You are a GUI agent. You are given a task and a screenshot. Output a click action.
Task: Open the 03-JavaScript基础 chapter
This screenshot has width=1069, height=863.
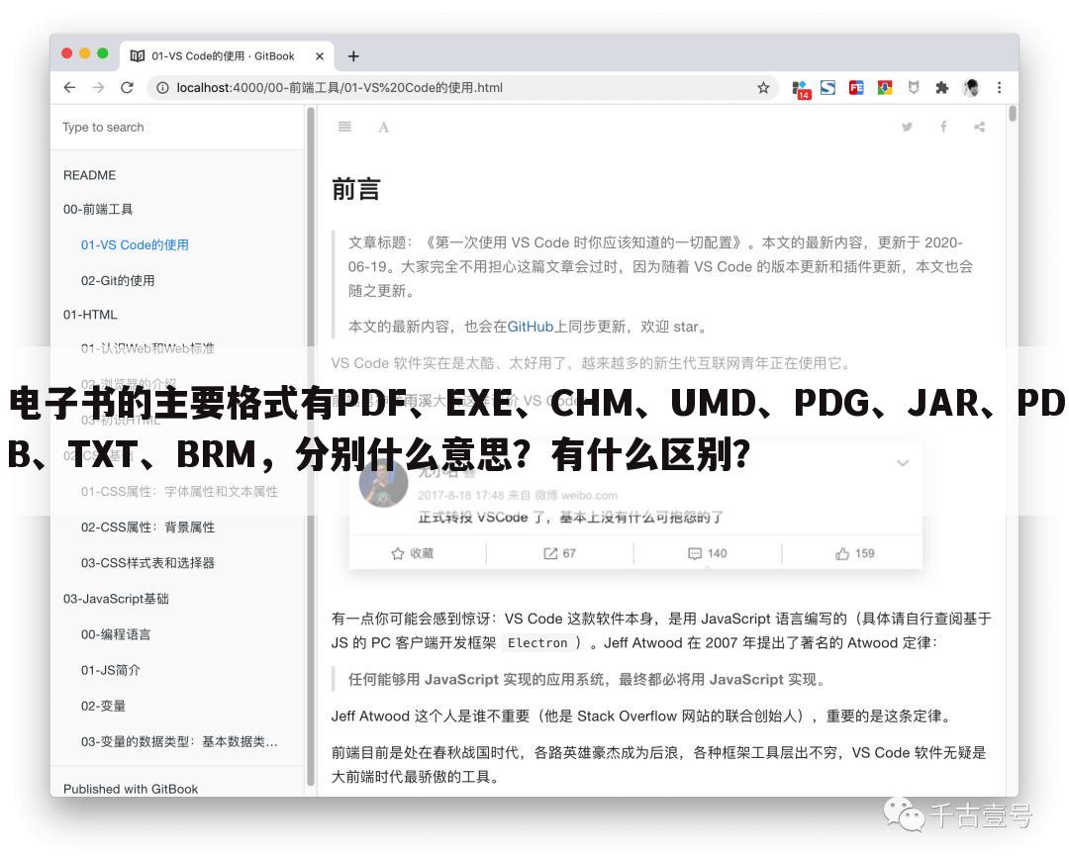point(116,599)
